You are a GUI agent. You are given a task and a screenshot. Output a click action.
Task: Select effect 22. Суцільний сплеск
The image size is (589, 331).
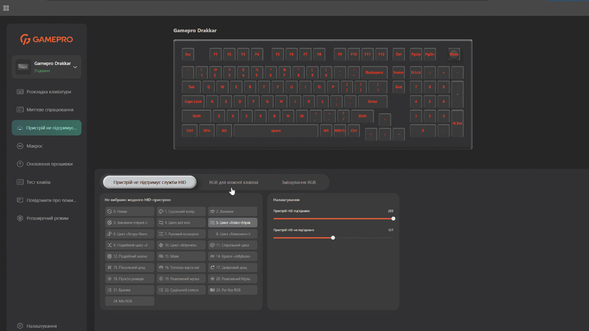pyautogui.click(x=181, y=290)
